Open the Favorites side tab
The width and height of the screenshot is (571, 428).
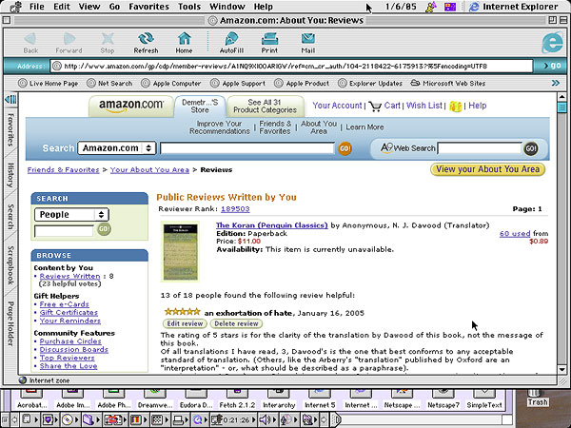[10, 130]
